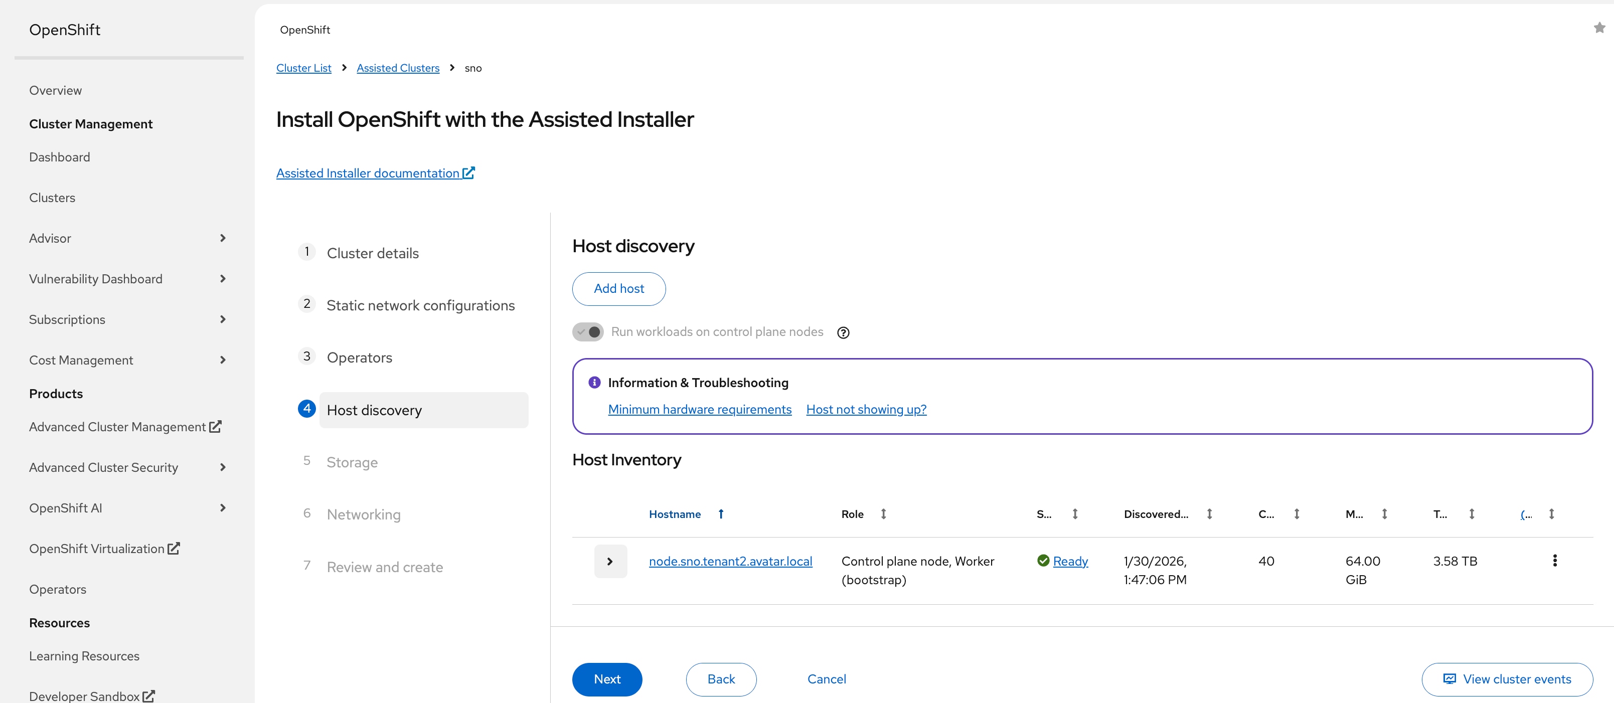1614x703 pixels.
Task: Click the 3.58 TB storage cell
Action: (x=1455, y=562)
